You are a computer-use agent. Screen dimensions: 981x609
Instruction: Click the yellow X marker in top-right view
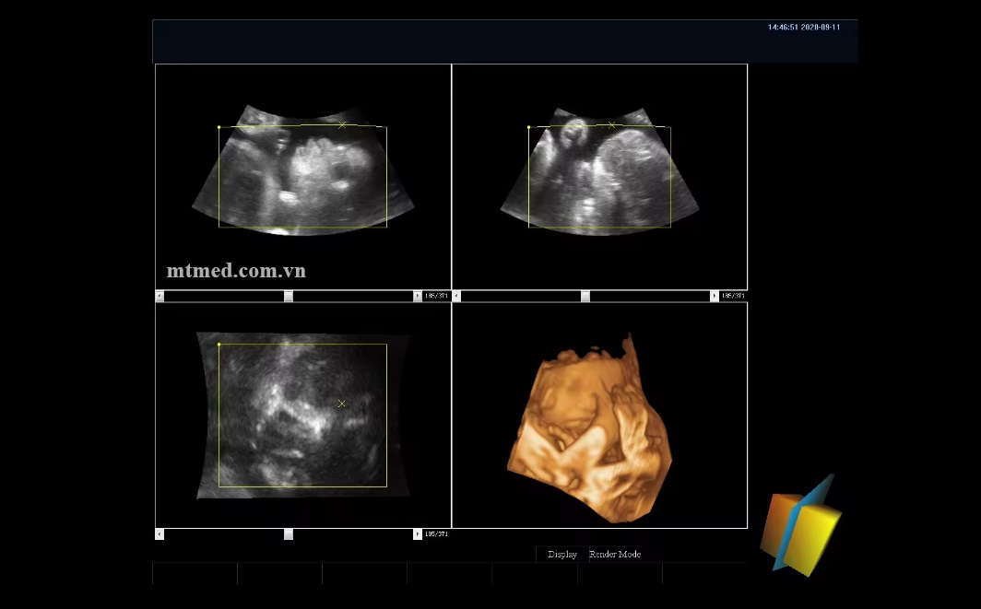(x=612, y=125)
